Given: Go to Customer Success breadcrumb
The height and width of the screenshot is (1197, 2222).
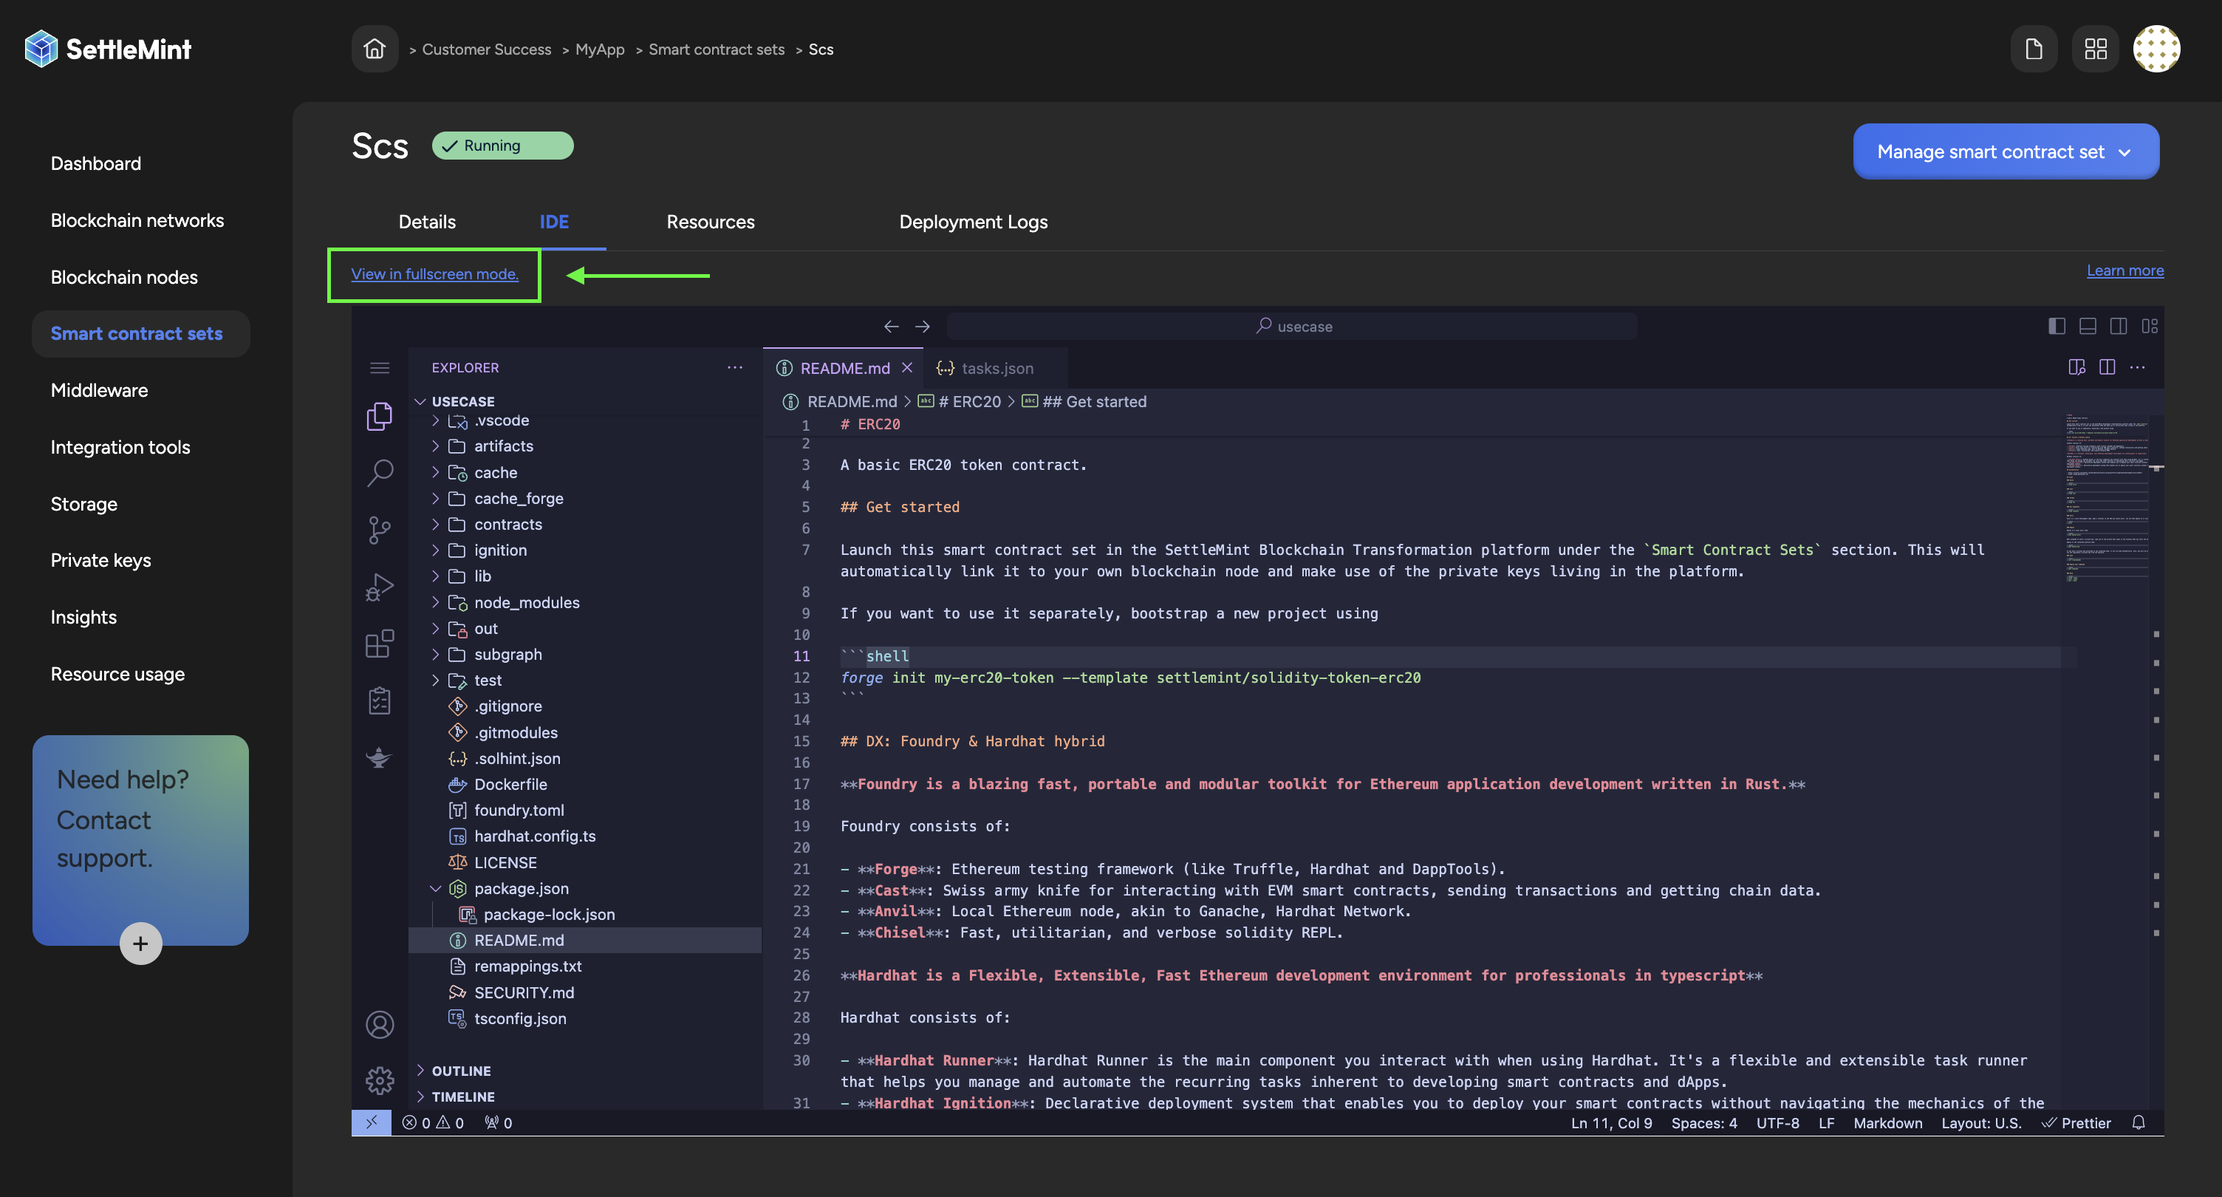Looking at the screenshot, I should pyautogui.click(x=487, y=50).
